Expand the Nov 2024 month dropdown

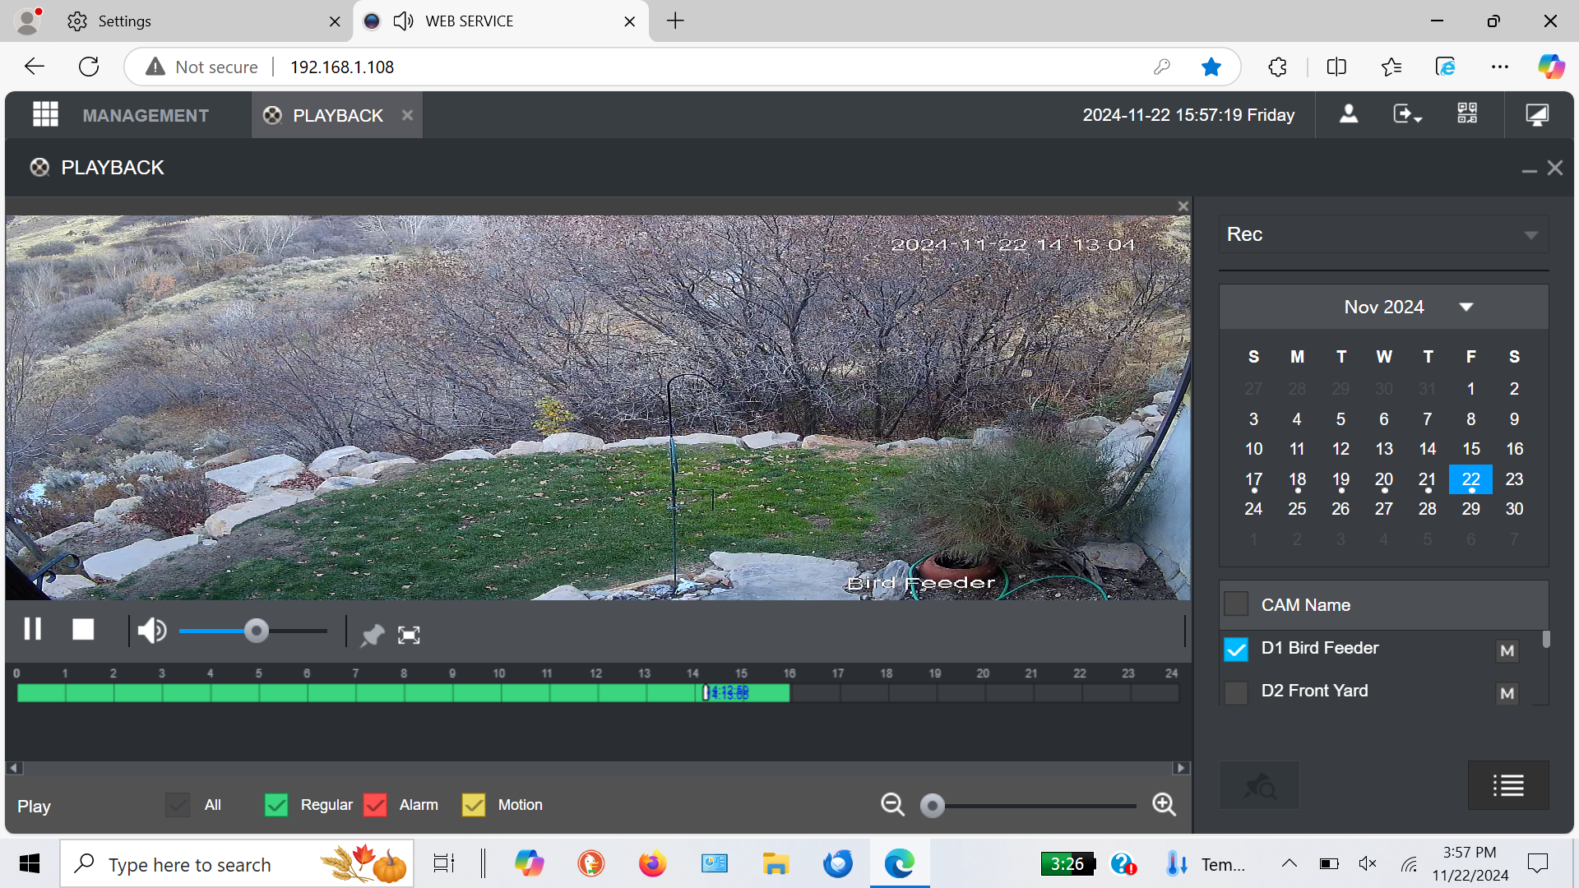(1466, 307)
